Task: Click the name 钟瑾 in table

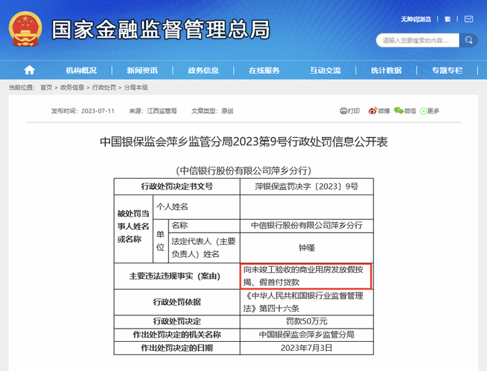Action: click(307, 247)
